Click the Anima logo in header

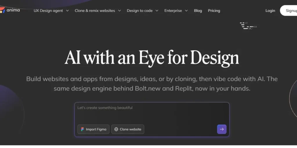pyautogui.click(x=10, y=10)
